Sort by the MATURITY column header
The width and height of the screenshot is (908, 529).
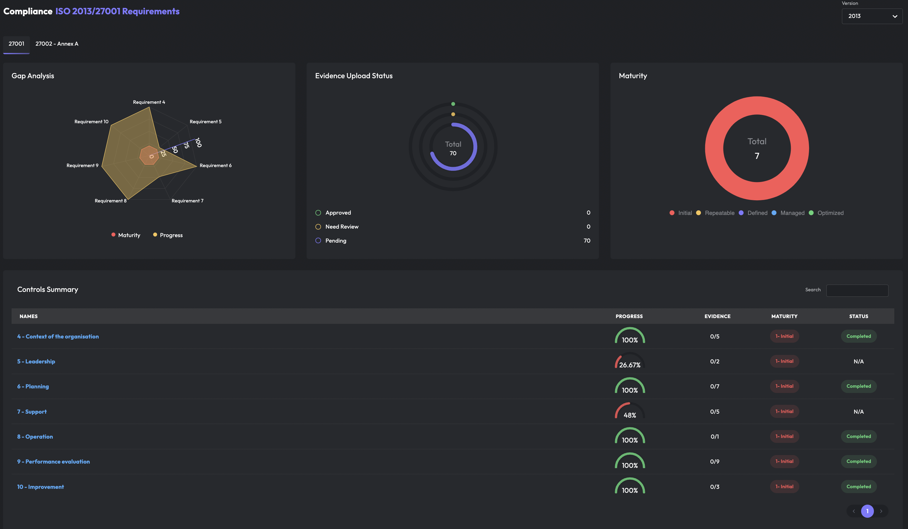click(x=784, y=316)
